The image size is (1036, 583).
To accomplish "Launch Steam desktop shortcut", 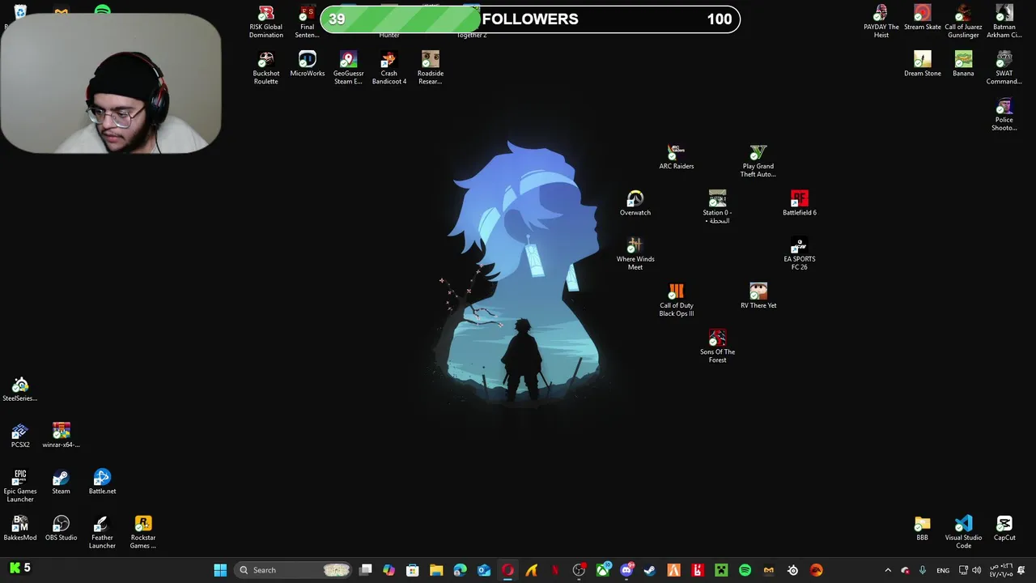I will pos(61,482).
